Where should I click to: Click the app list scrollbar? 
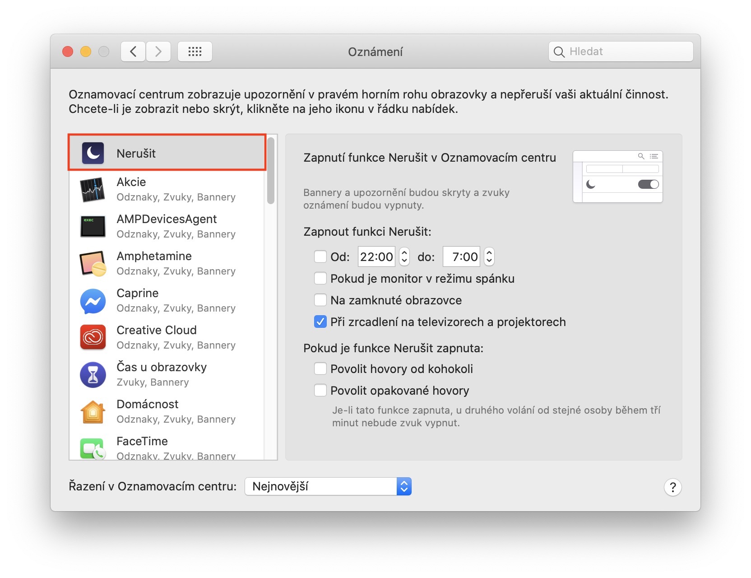tap(271, 171)
